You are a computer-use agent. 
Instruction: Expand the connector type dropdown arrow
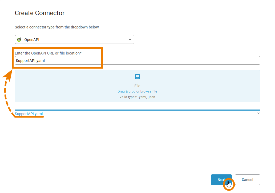(x=130, y=40)
